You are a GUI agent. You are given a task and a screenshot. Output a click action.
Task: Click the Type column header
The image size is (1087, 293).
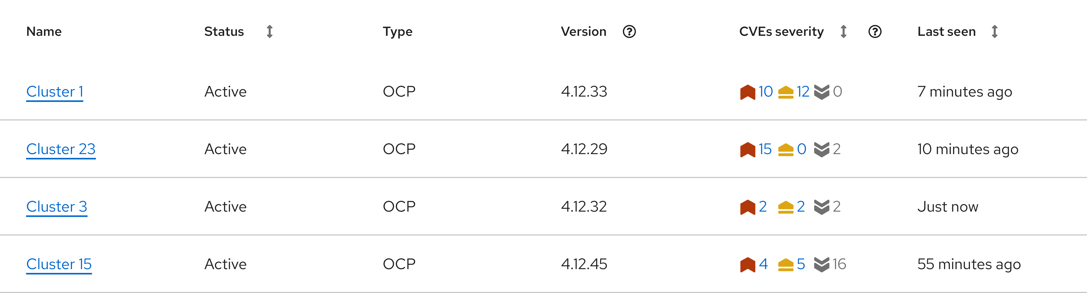(x=397, y=31)
